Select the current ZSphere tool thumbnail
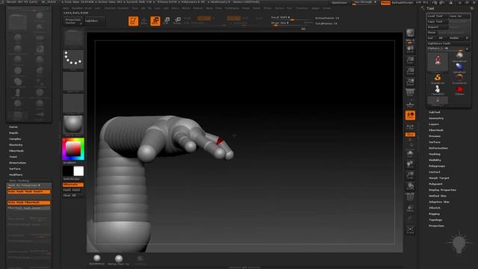The height and width of the screenshot is (269, 478). coord(438,62)
